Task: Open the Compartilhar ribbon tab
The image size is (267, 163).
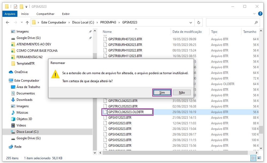Action: pyautogui.click(x=45, y=14)
